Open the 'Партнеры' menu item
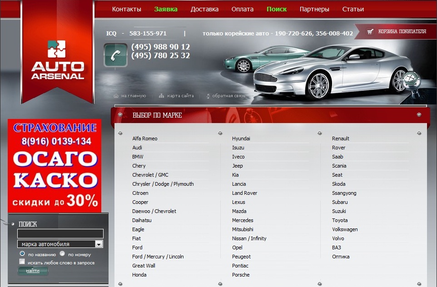The height and width of the screenshot is (287, 437). click(314, 9)
